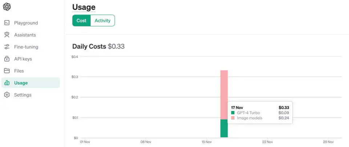Open the Fine-tuning label link
349x147 pixels.
click(26, 47)
